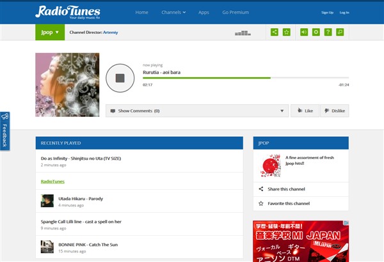Click the green RadioTunes link in recently played
This screenshot has width=384, height=262.
[x=52, y=181]
